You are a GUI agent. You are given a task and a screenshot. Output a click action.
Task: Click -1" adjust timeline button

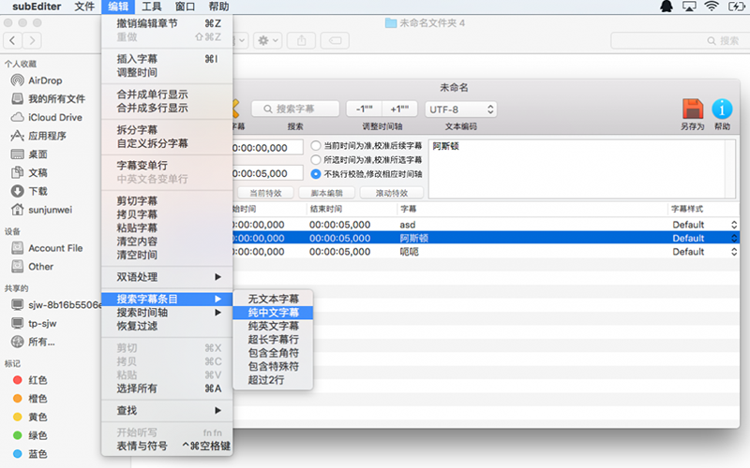(364, 109)
